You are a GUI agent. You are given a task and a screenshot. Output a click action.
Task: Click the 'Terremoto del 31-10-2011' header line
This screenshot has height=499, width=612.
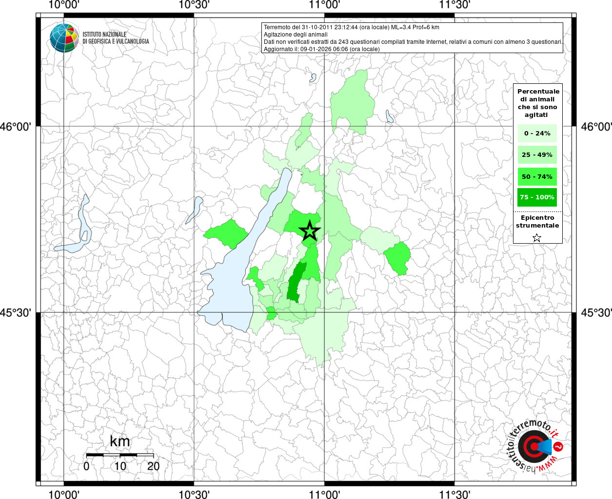point(352,27)
